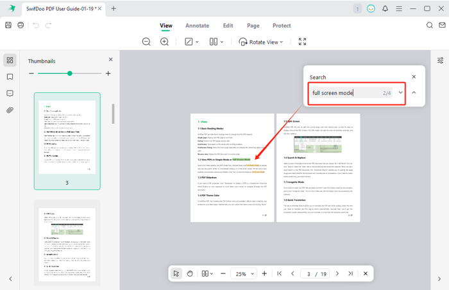Close the SwifDoo PDF User Guide tab

coord(99,8)
